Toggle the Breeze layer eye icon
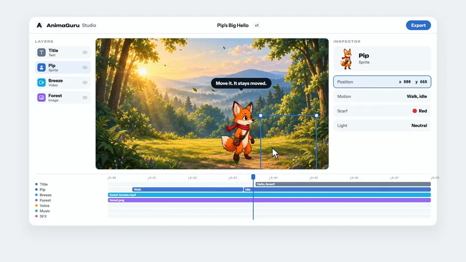Image resolution: width=466 pixels, height=262 pixels. (x=85, y=82)
